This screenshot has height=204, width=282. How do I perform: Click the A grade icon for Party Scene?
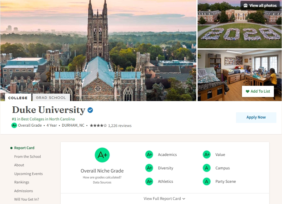coord(207,182)
